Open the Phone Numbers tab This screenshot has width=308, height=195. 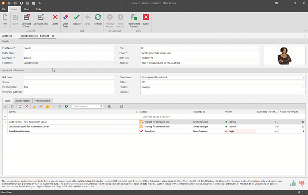42,100
